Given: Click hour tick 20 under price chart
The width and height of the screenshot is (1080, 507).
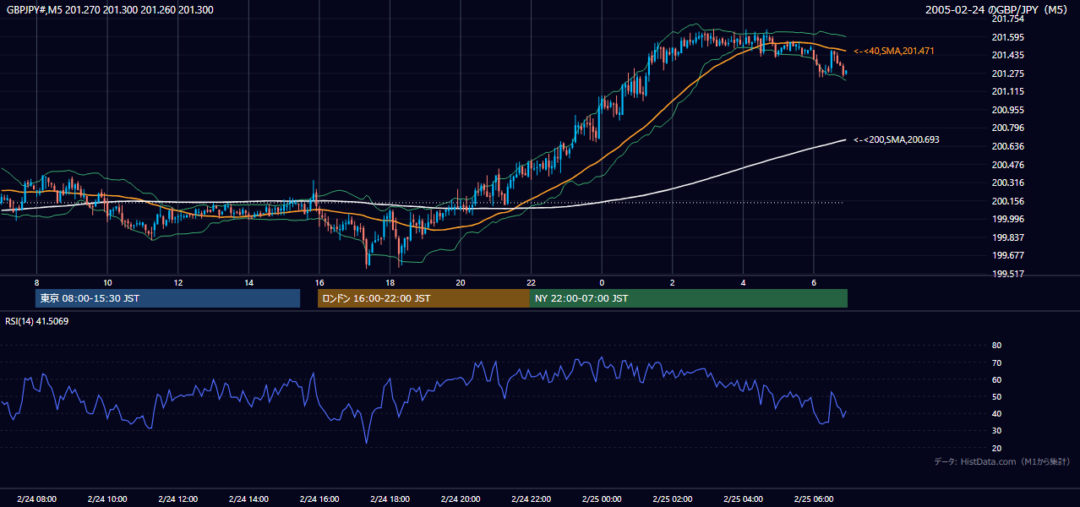Looking at the screenshot, I should tap(461, 282).
